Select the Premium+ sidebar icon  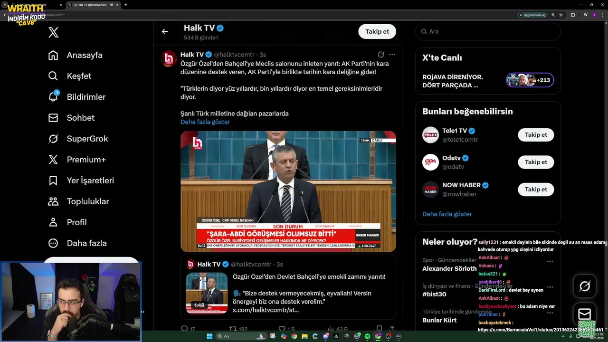pyautogui.click(x=53, y=160)
